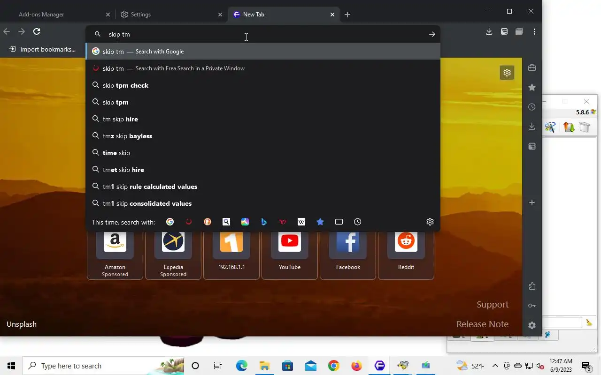Reload the current page
Screen dimensions: 601x375
37,31
